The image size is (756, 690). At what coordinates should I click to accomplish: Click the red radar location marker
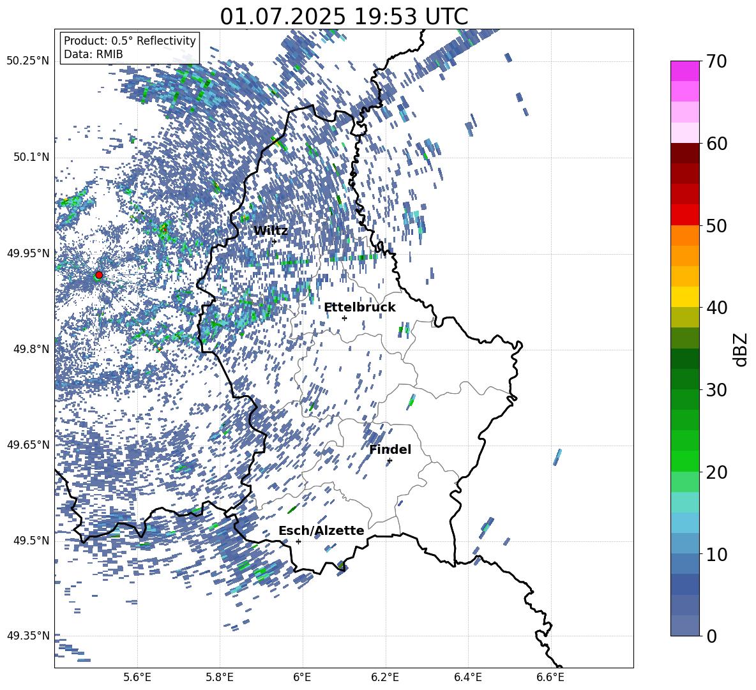point(99,275)
